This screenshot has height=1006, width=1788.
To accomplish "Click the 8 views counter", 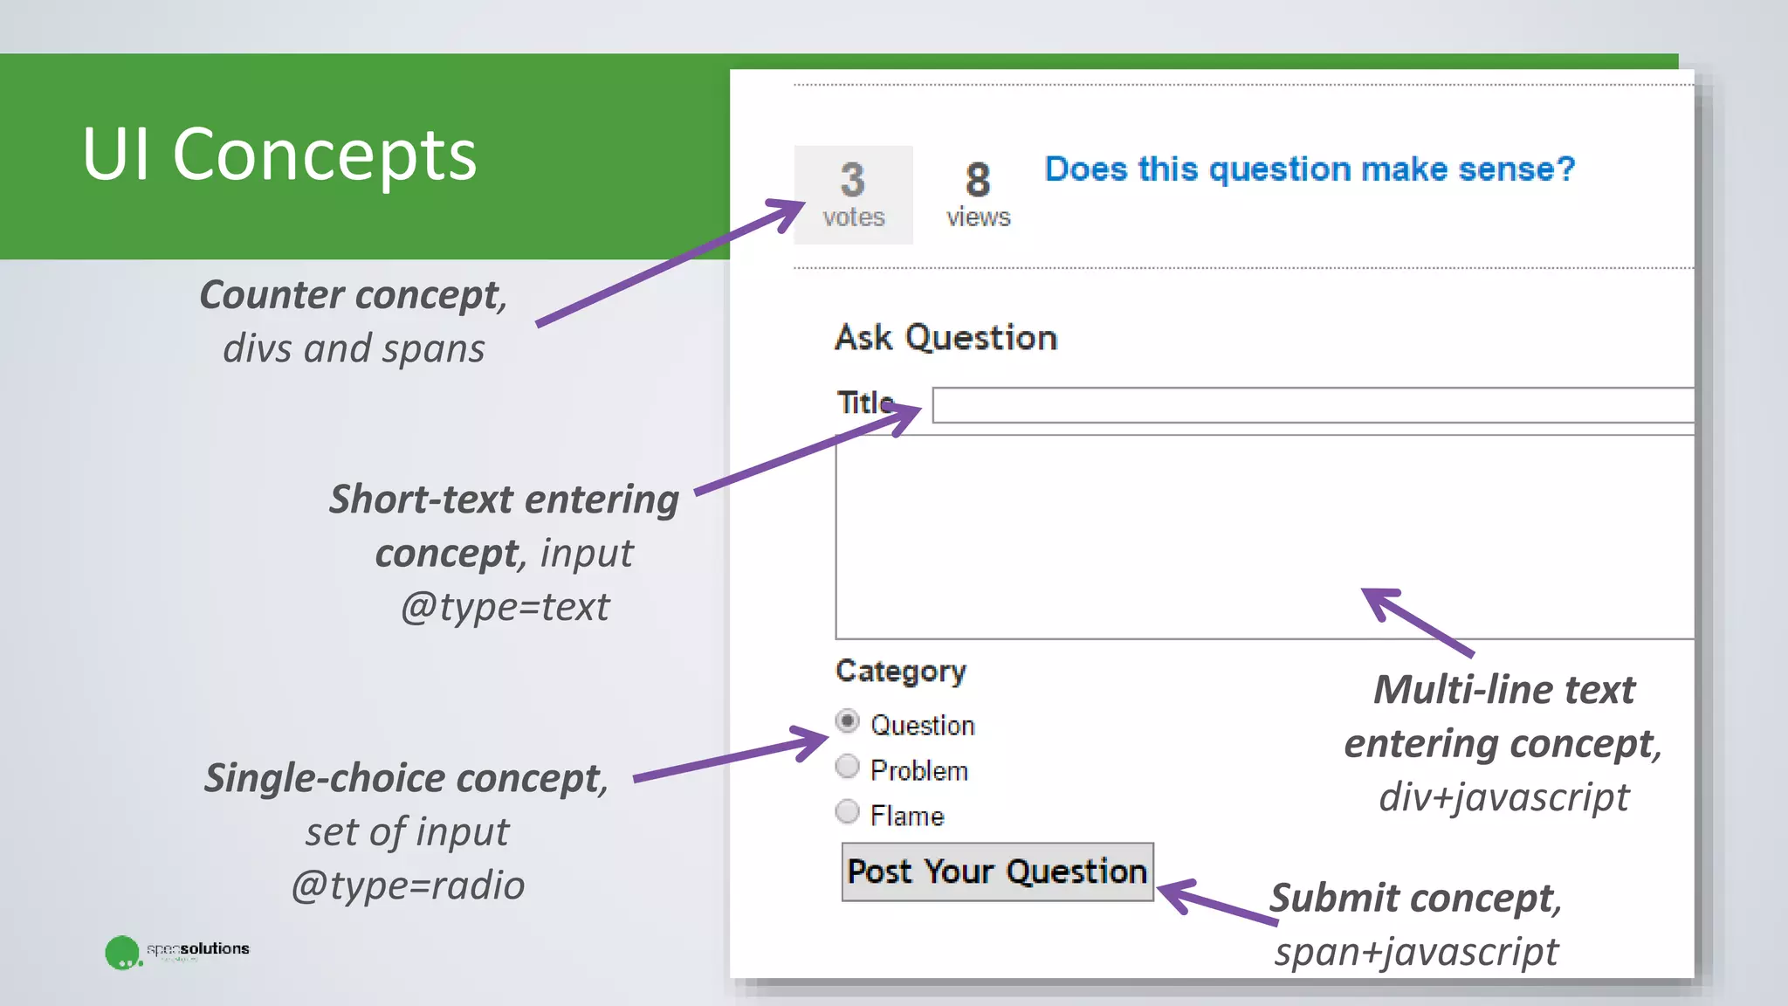I will point(978,194).
